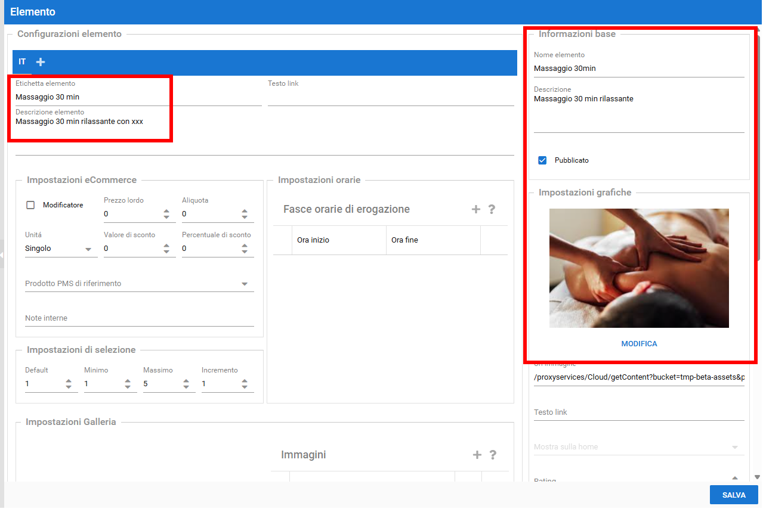Open help for Immagini section

tap(493, 455)
